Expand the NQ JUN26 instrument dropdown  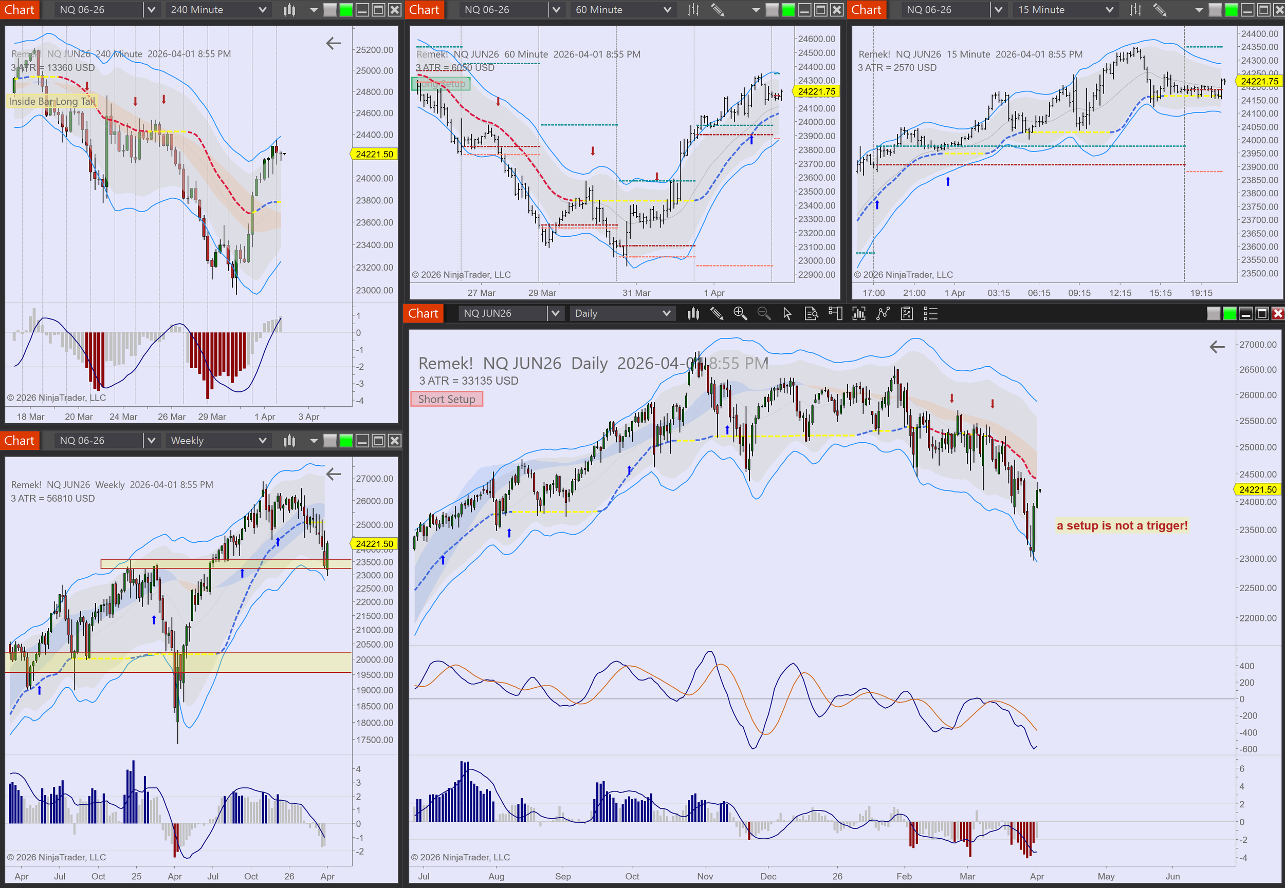click(555, 314)
